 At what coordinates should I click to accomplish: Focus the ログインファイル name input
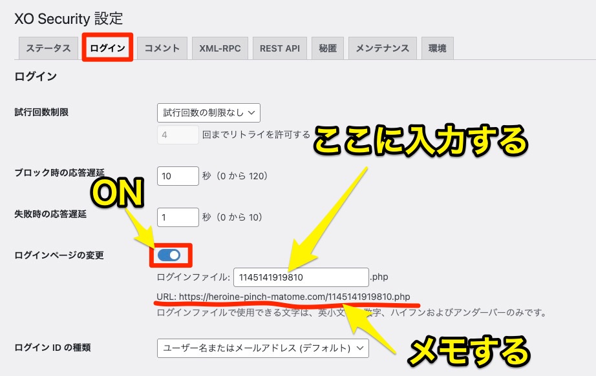point(301,277)
